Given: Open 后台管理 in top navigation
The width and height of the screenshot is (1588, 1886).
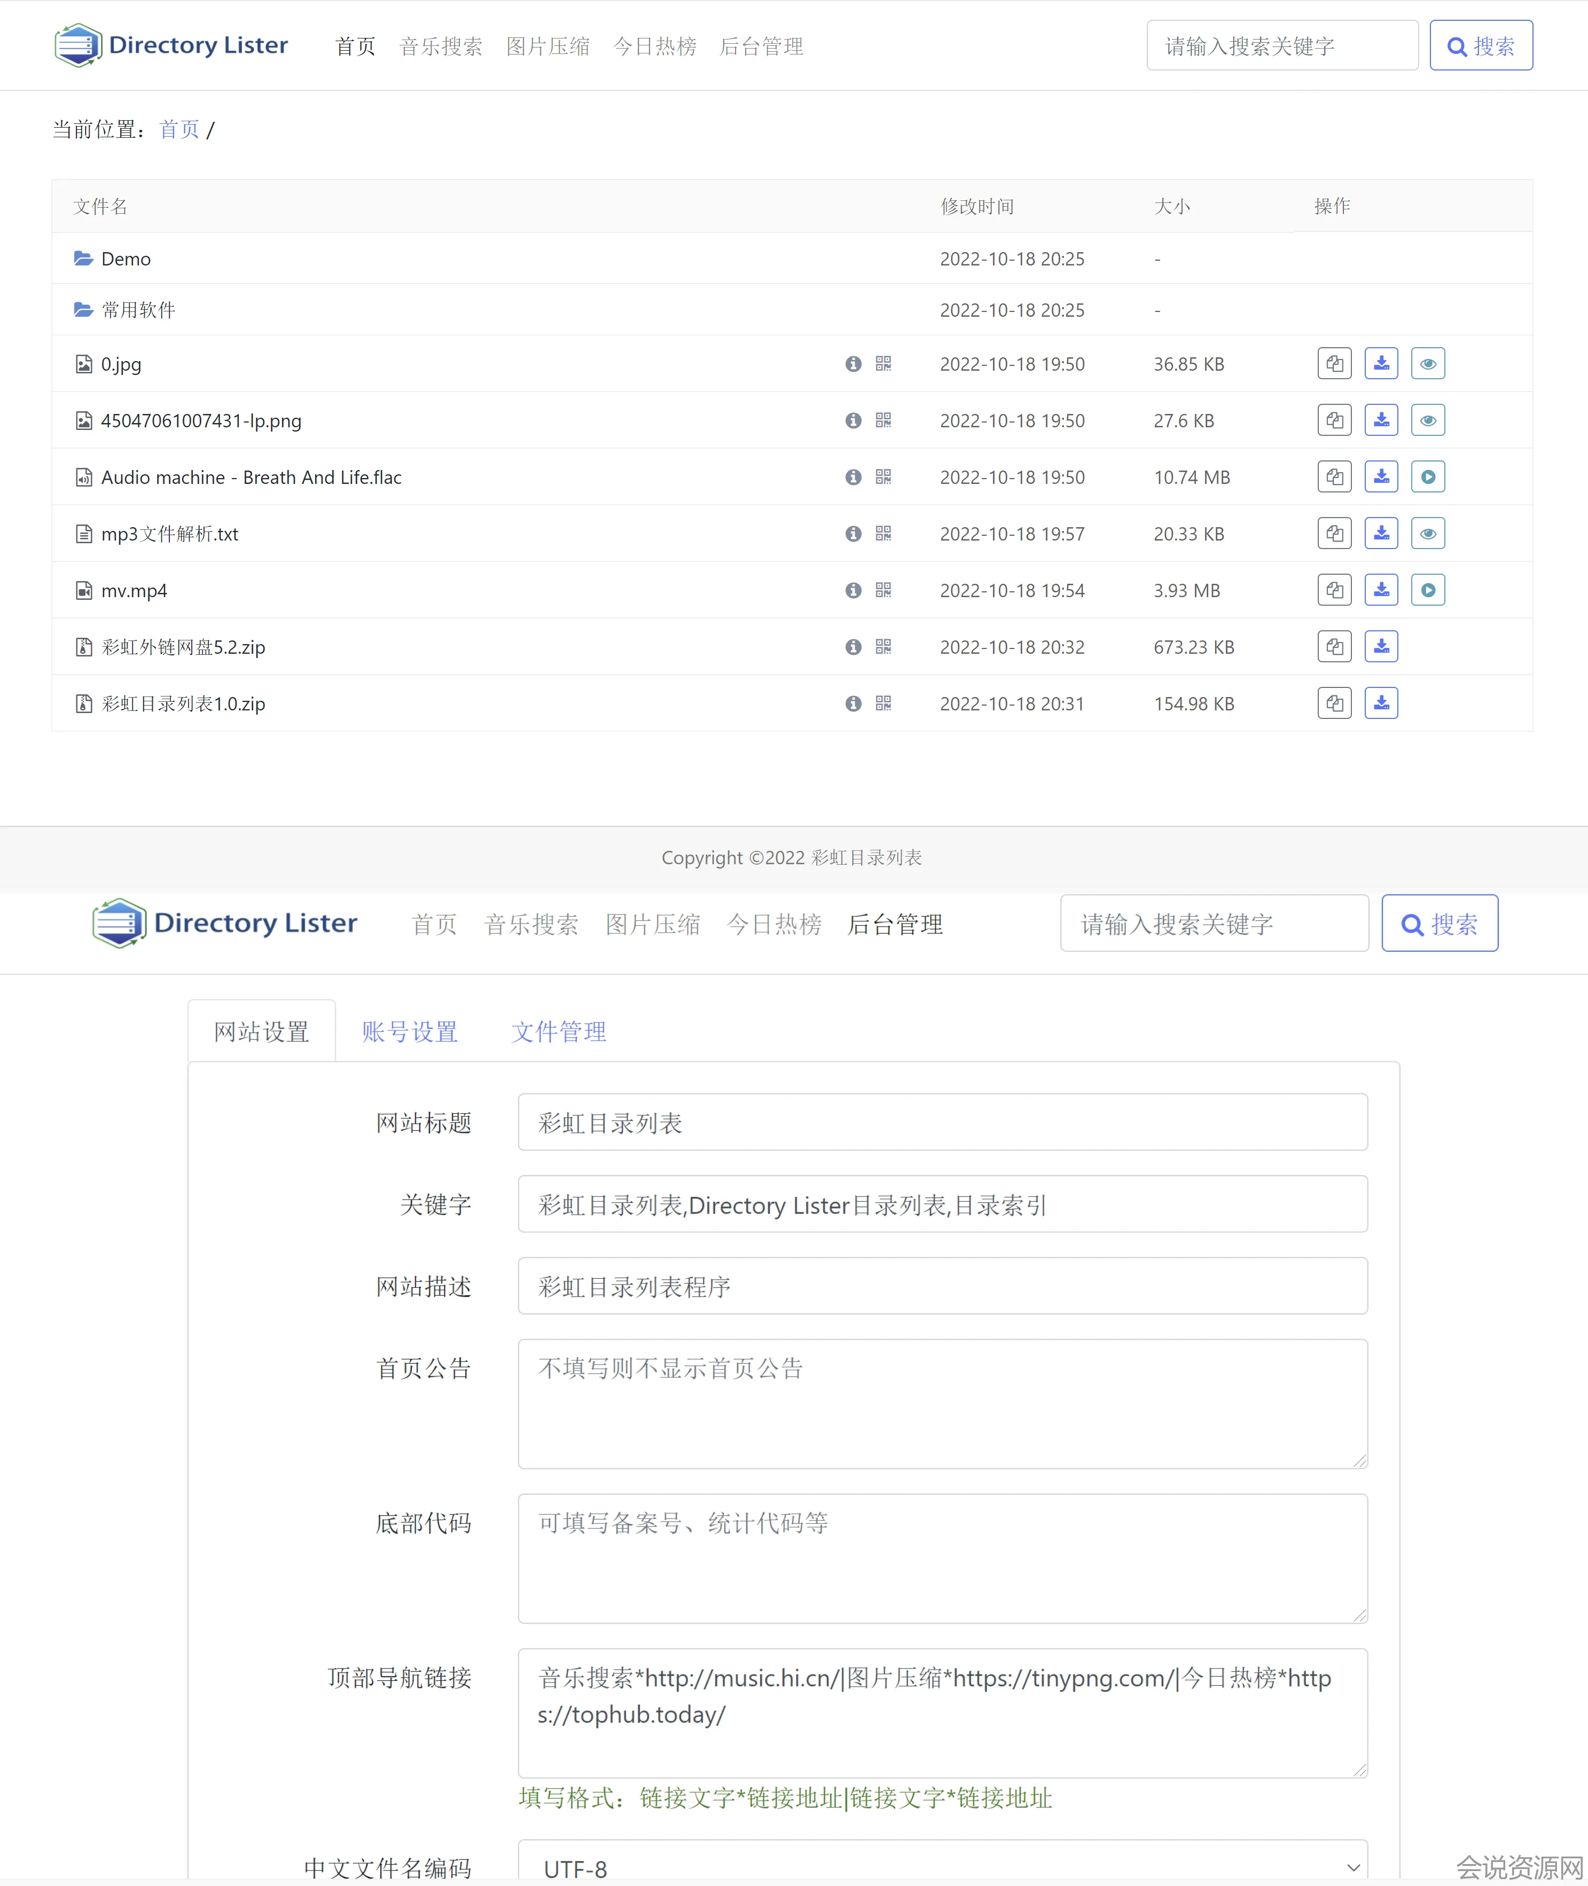Looking at the screenshot, I should 761,47.
